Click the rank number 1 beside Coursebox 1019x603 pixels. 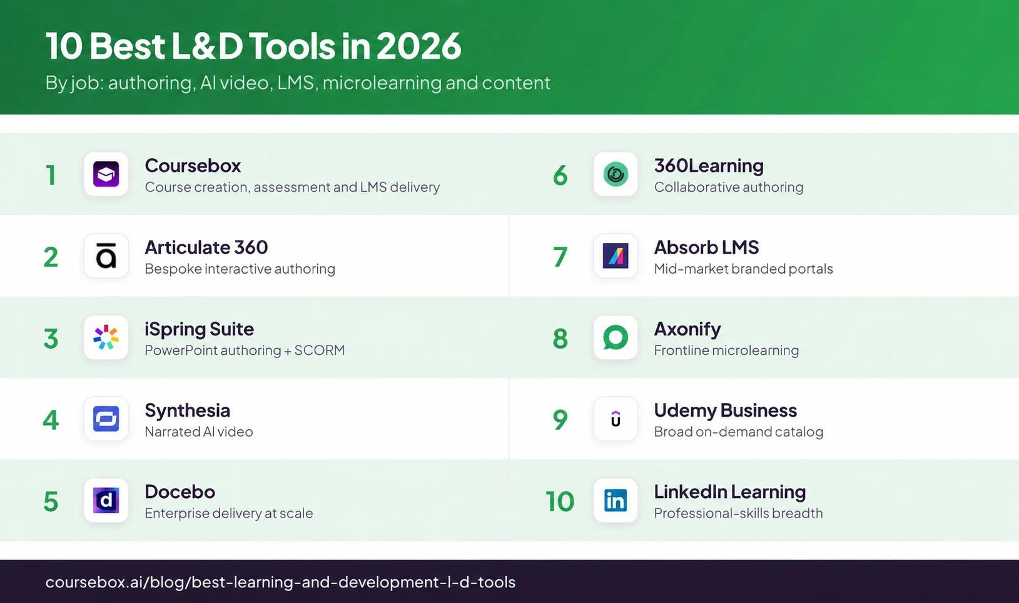(51, 176)
